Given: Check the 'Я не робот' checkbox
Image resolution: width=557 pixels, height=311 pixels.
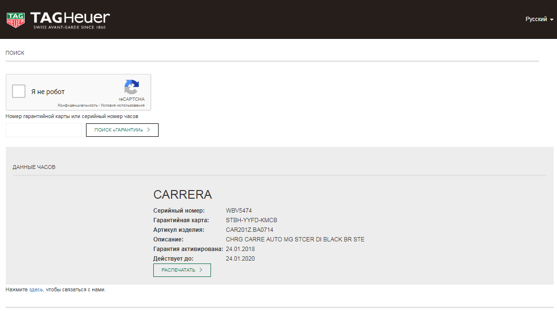Looking at the screenshot, I should pos(19,91).
